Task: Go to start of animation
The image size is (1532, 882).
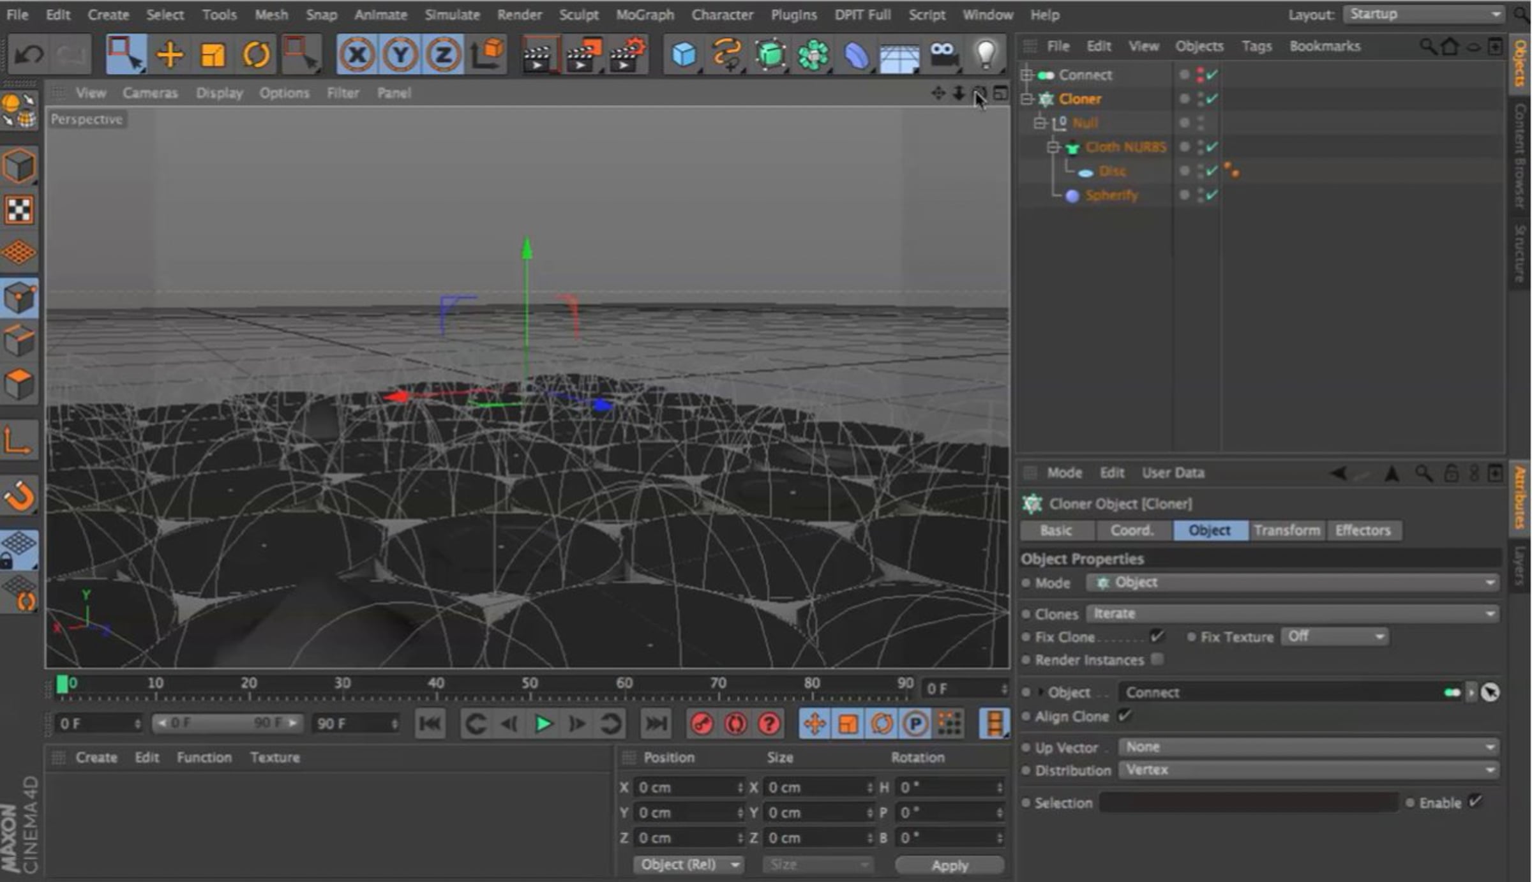Action: [430, 724]
